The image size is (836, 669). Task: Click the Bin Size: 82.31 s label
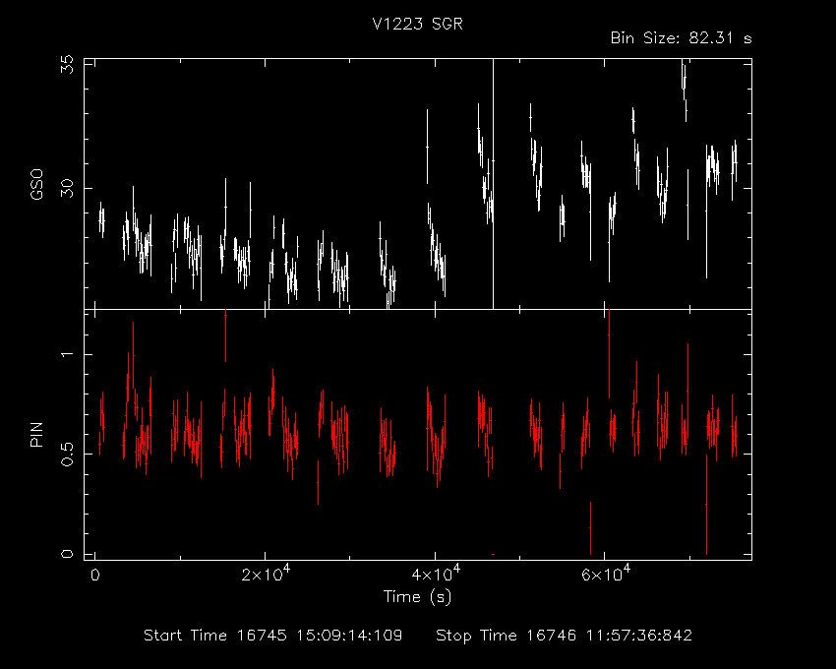click(681, 38)
